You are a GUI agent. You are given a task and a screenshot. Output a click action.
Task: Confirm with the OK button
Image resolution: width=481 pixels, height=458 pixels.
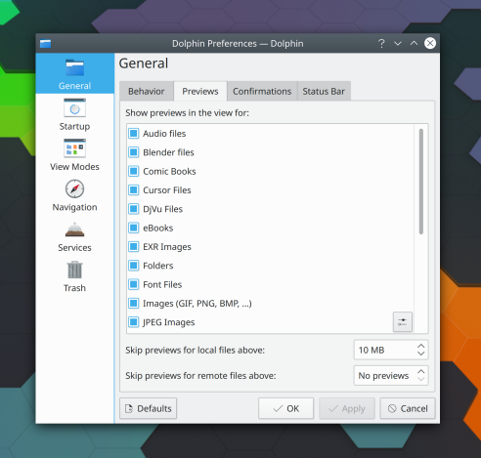pyautogui.click(x=285, y=408)
